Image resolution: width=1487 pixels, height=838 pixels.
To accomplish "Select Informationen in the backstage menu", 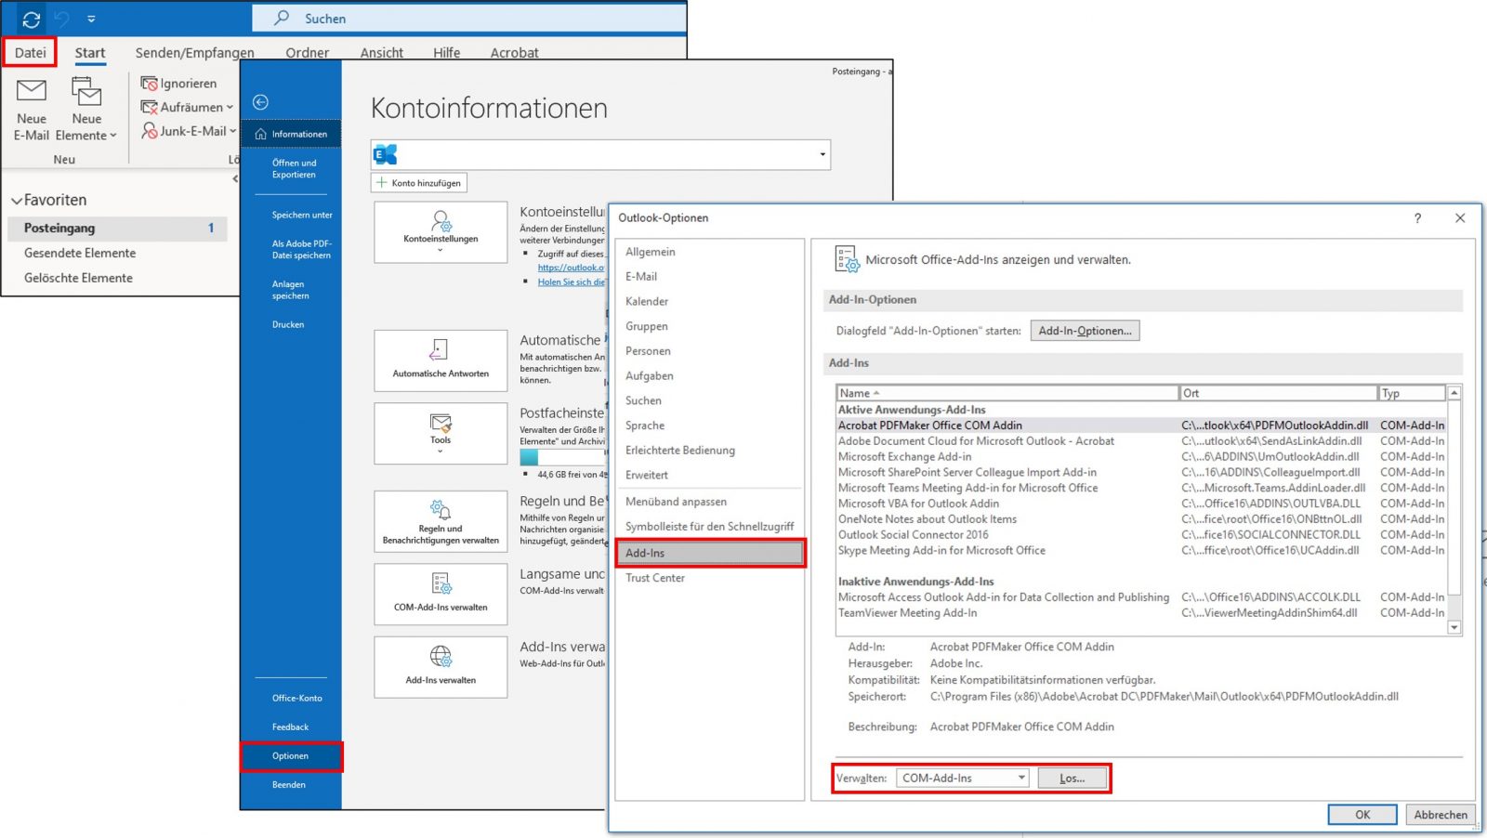I will click(x=291, y=134).
